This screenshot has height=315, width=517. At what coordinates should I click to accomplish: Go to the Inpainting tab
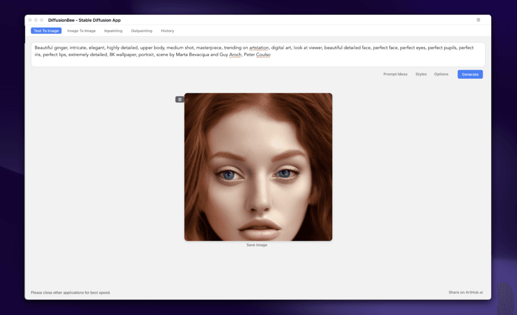113,31
